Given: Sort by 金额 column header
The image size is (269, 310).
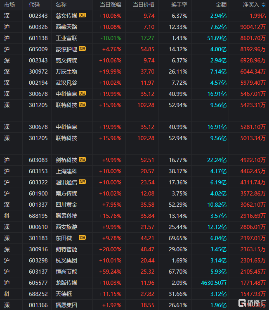Looking at the screenshot, I should click(x=221, y=5).
